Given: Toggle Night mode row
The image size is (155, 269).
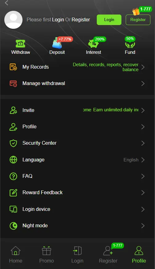Looking at the screenshot, I should pos(77,226).
